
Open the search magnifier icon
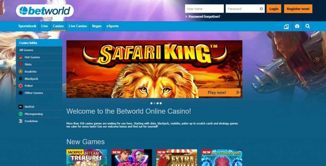pos(308,26)
